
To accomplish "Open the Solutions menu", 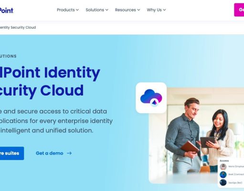I will pyautogui.click(x=97, y=10).
